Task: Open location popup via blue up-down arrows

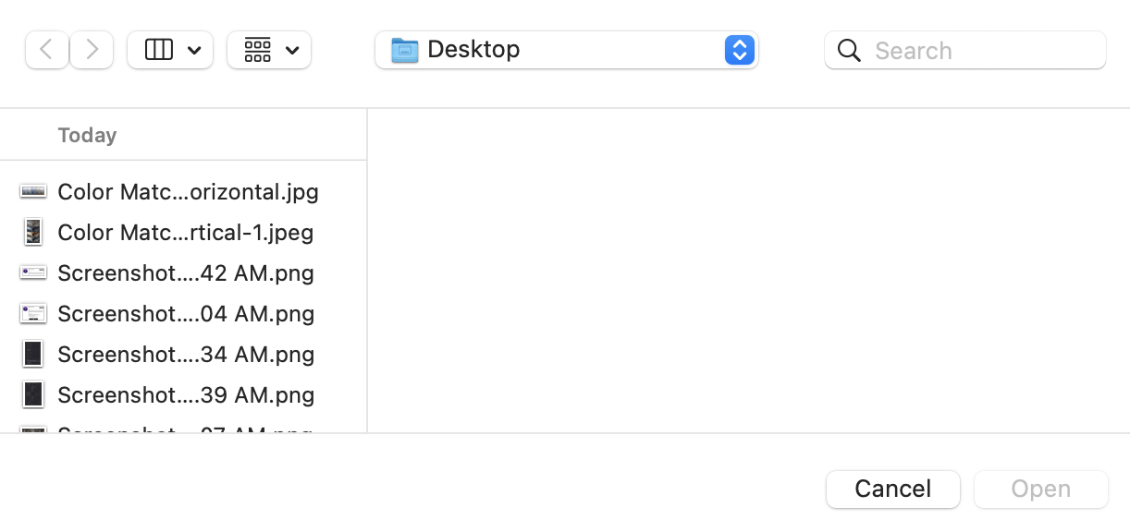Action: 739,50
